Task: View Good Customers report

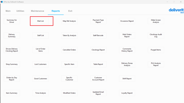Action: (40, 79)
